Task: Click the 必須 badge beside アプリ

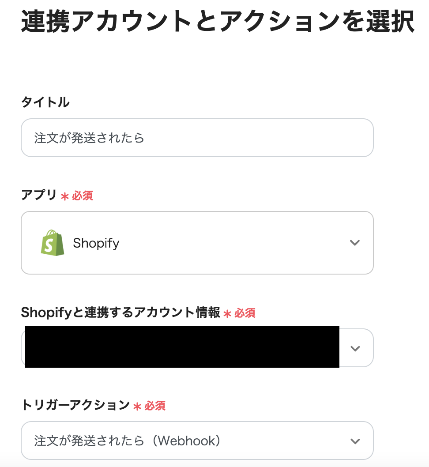Action: 83,196
